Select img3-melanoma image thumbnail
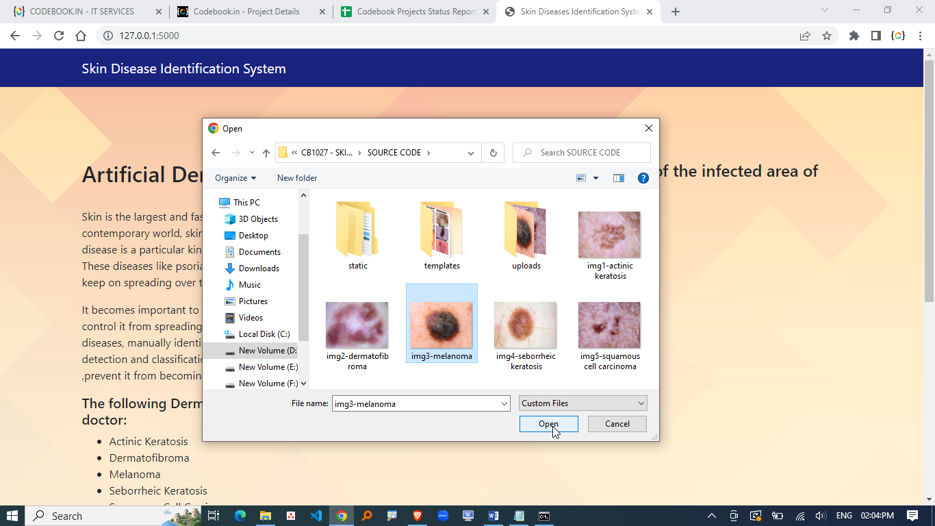The image size is (935, 526). [441, 325]
